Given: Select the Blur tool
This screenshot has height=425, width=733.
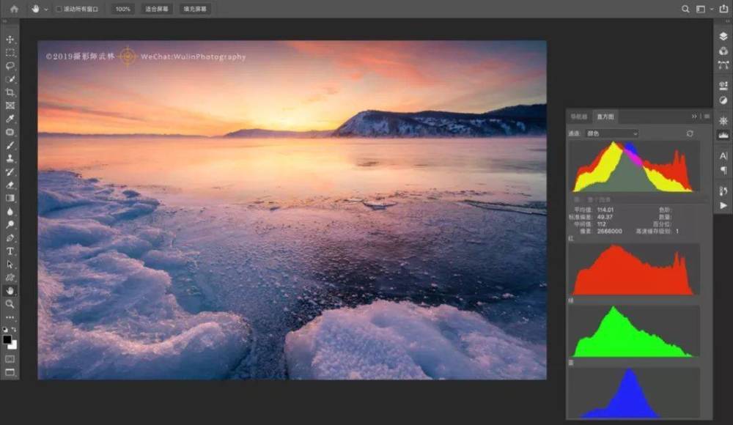Looking at the screenshot, I should coord(10,211).
